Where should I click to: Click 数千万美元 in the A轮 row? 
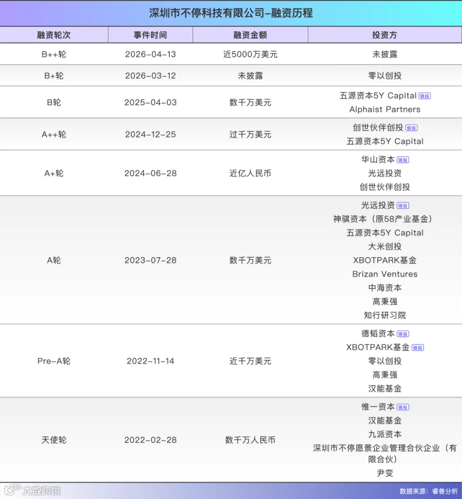coord(250,260)
